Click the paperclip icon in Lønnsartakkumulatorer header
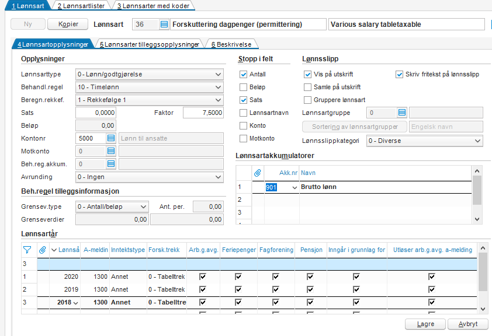This screenshot has height=336, width=492. point(257,173)
